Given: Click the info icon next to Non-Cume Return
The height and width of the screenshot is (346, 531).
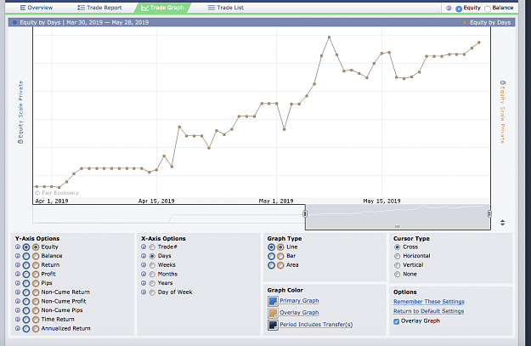Looking at the screenshot, I should 18,292.
